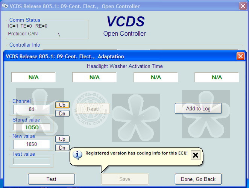249x188 pixels.
Task: Click the second N/A measurement box
Action: [94, 77]
